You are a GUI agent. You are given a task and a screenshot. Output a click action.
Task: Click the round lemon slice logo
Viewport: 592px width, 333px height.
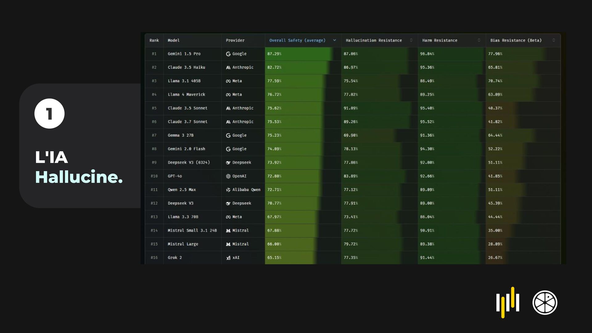click(x=545, y=302)
